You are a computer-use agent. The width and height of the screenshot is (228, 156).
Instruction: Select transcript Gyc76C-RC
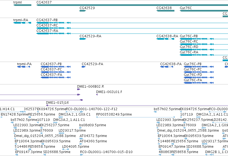pos(189,42)
